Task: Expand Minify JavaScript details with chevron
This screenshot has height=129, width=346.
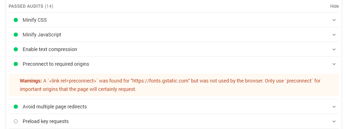Action: tap(334, 35)
